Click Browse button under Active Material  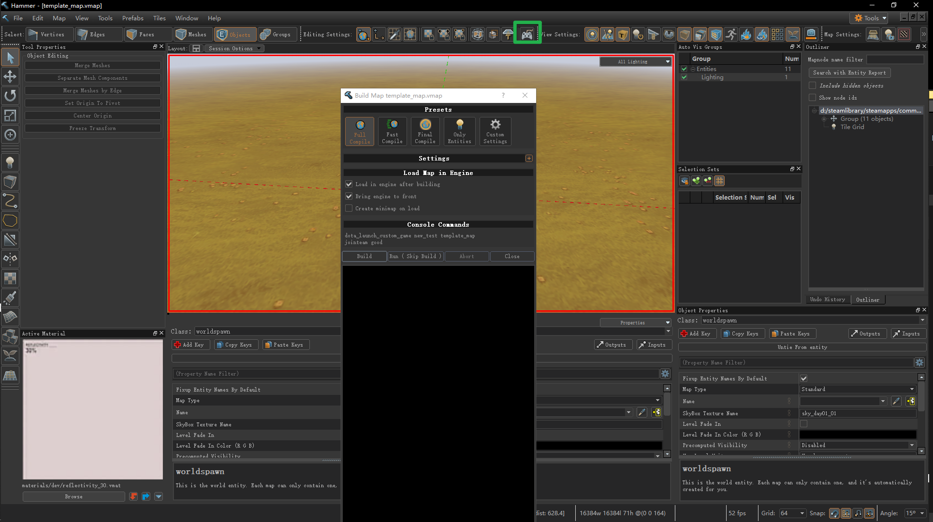tap(73, 496)
